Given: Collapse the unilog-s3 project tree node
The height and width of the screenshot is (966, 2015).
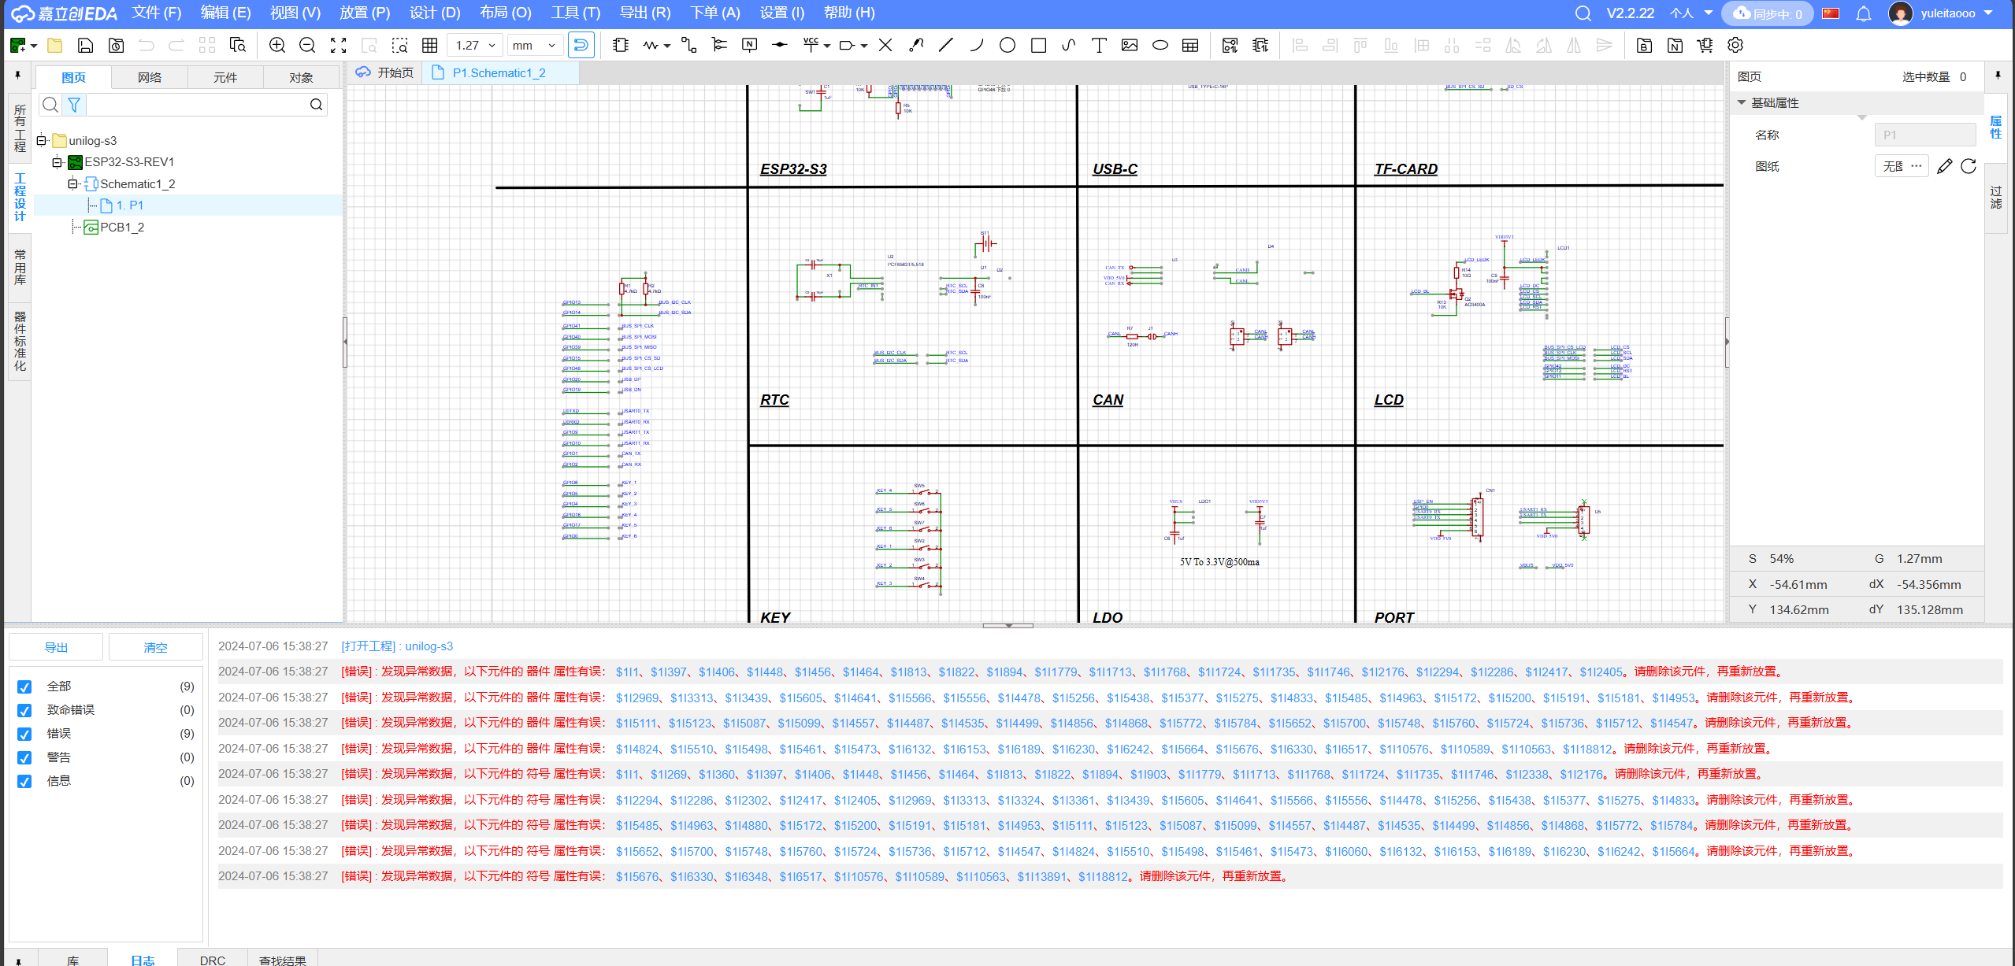Looking at the screenshot, I should tap(42, 141).
